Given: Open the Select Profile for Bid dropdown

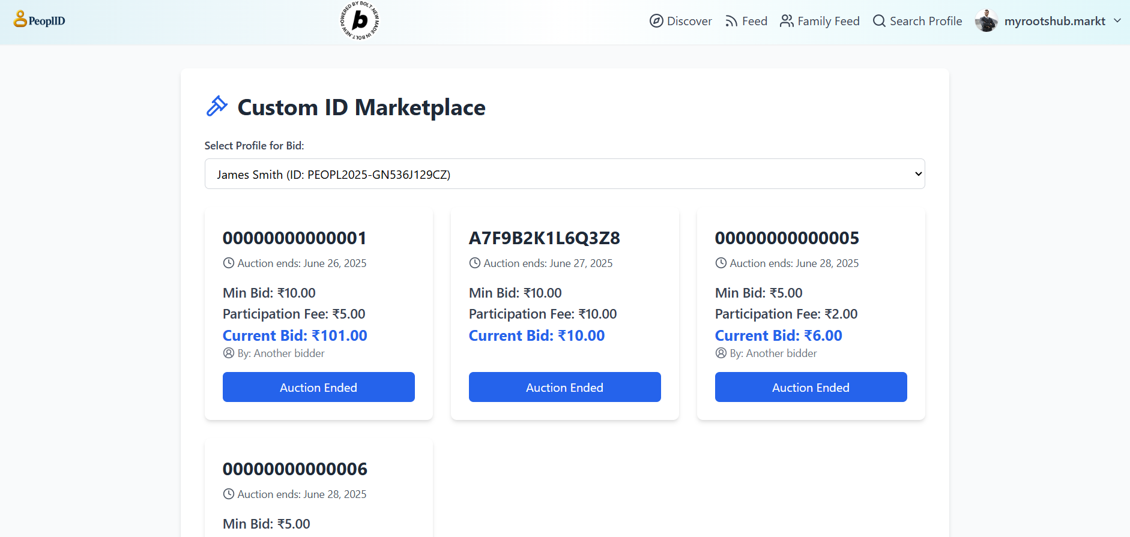Looking at the screenshot, I should tap(564, 174).
